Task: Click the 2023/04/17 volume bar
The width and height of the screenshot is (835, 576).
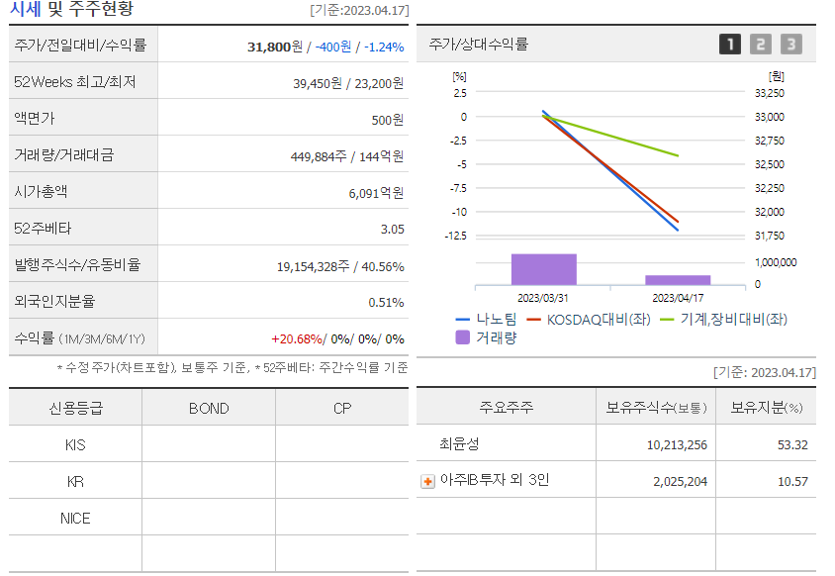Action: coord(678,280)
